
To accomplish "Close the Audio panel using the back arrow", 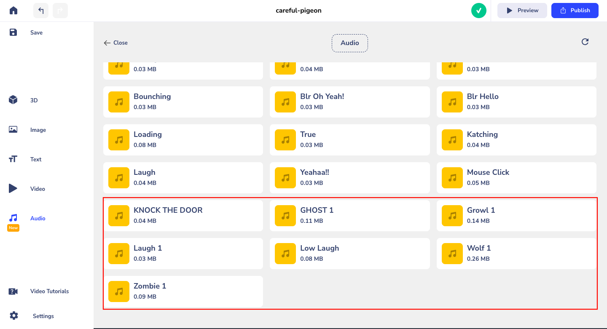I will click(115, 43).
